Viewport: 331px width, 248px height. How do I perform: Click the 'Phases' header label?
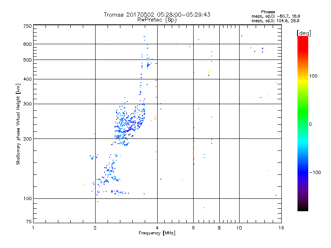click(x=268, y=12)
